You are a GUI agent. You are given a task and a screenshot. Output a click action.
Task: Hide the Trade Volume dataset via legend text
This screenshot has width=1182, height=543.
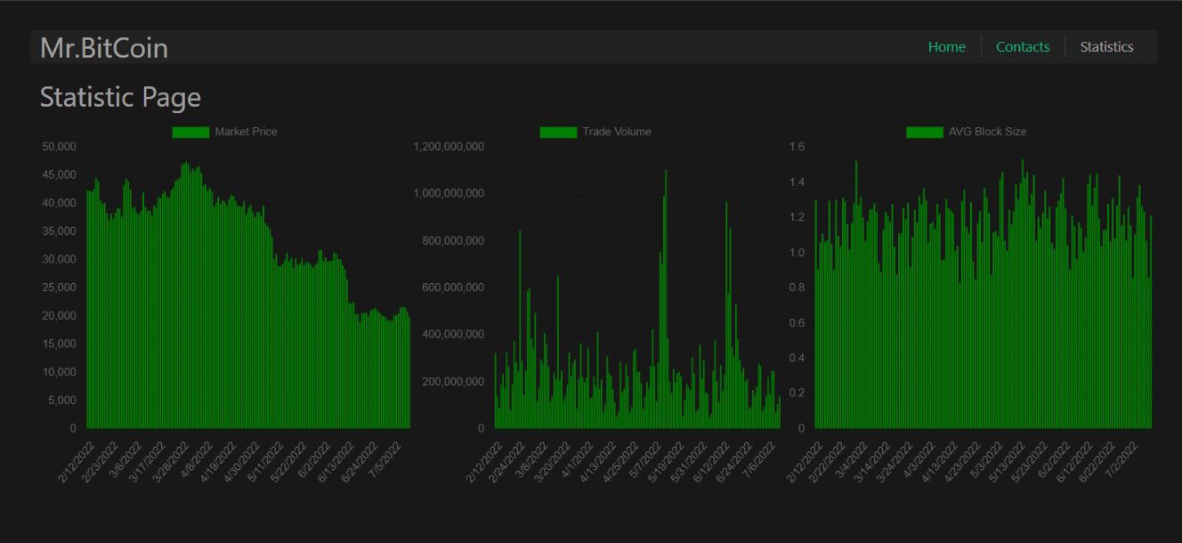(x=616, y=132)
